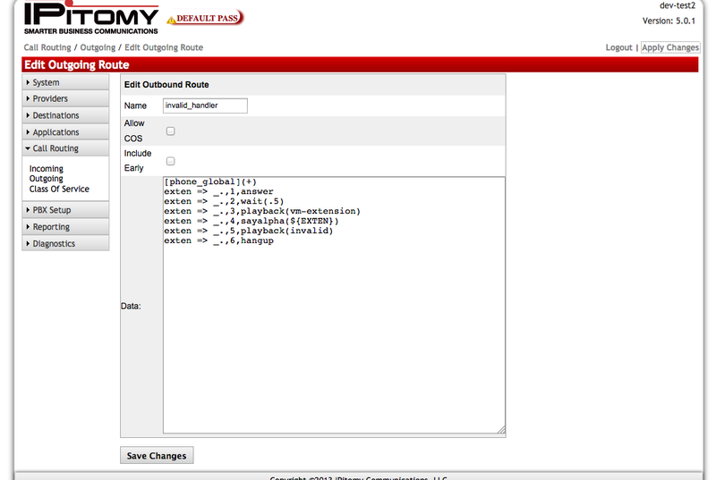Collapse the Call Routing section
Image resolution: width=716 pixels, height=480 pixels.
(x=65, y=148)
